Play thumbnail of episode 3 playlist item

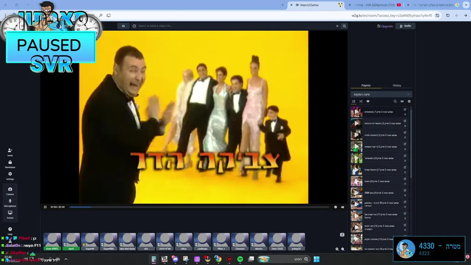click(356, 135)
